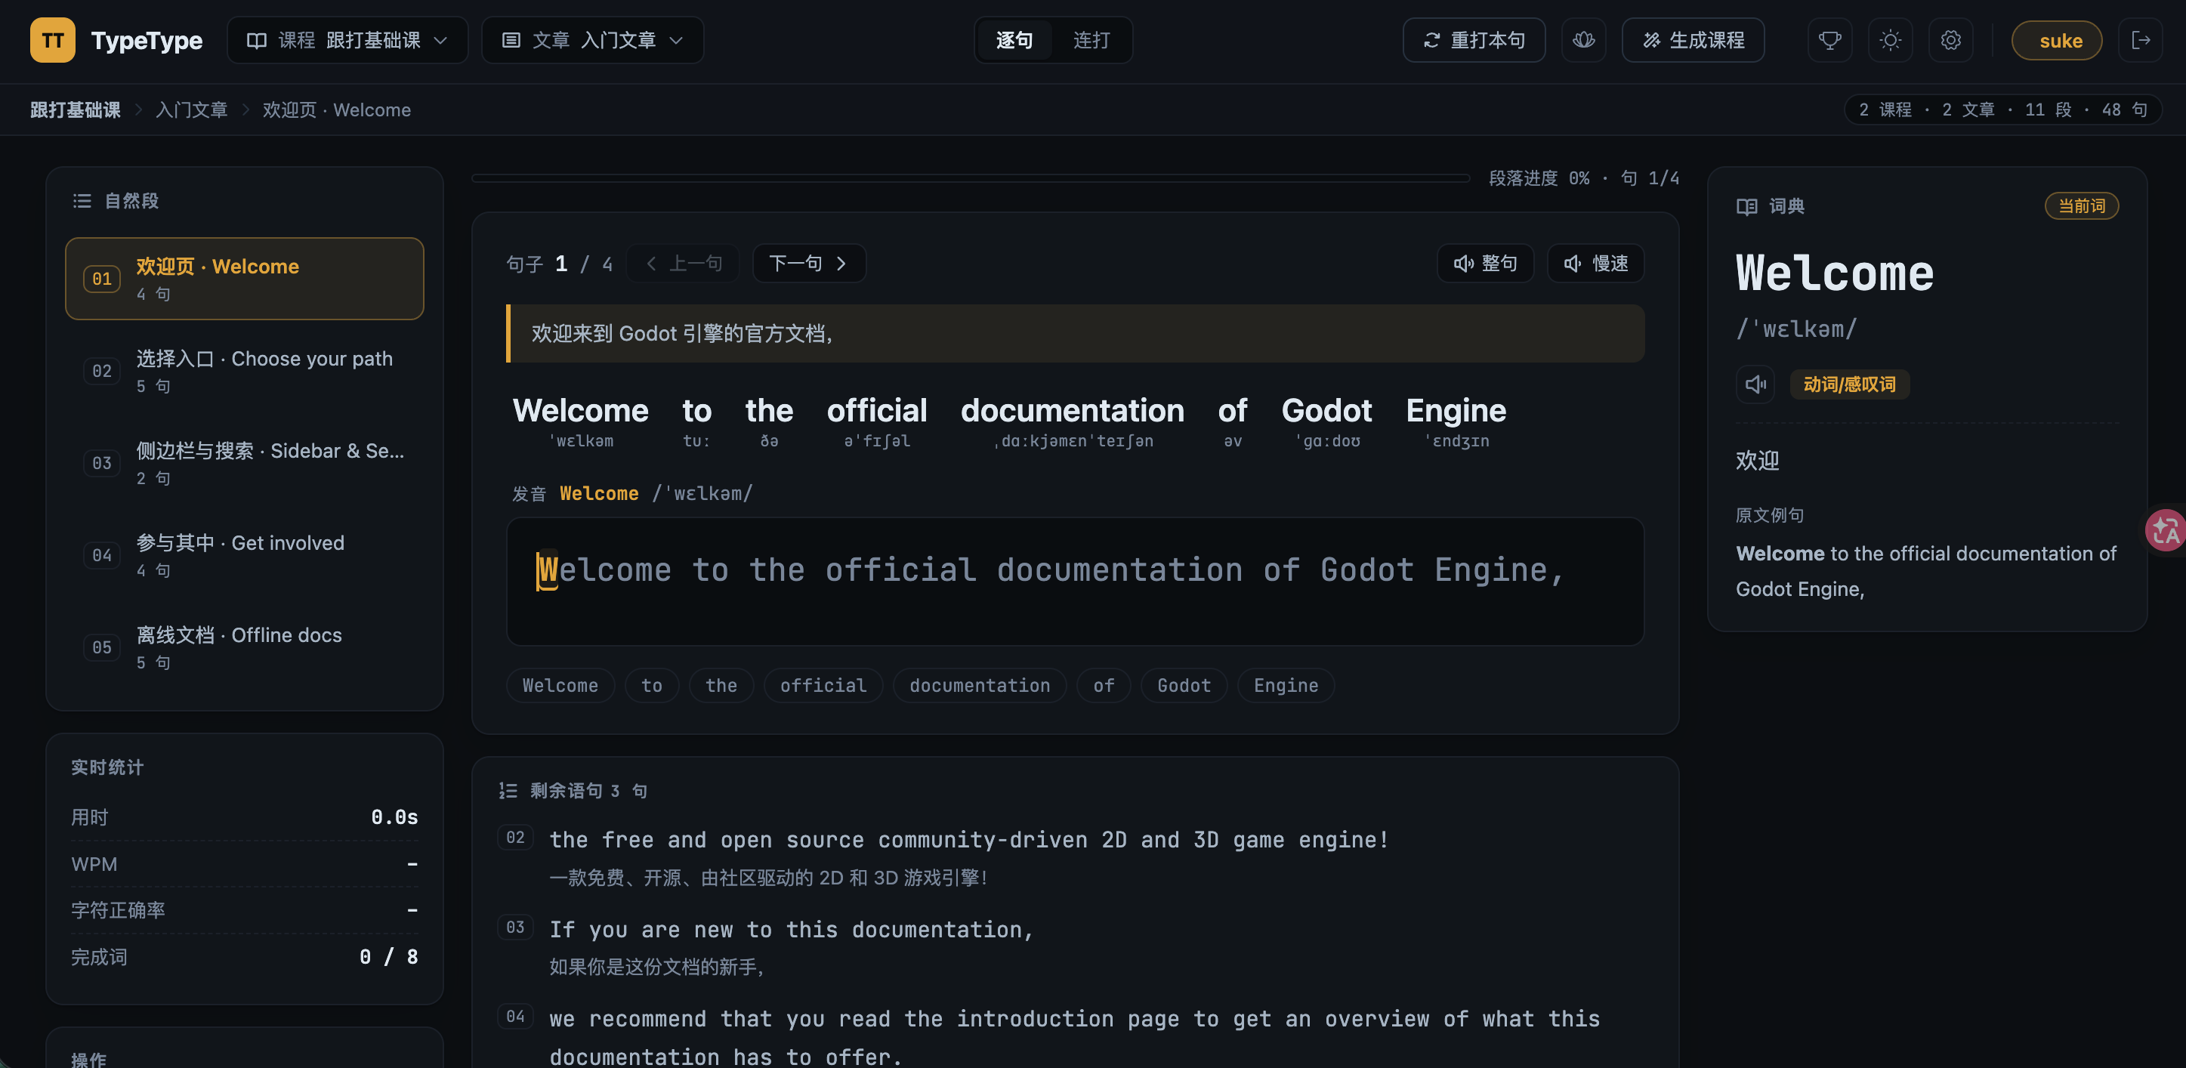This screenshot has width=2186, height=1068.
Task: Click the 当前词 badge in dictionary panel
Action: point(2081,206)
